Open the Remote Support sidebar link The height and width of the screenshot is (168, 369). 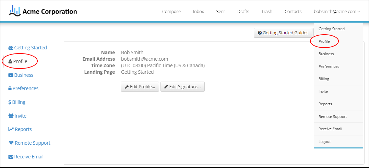click(29, 143)
